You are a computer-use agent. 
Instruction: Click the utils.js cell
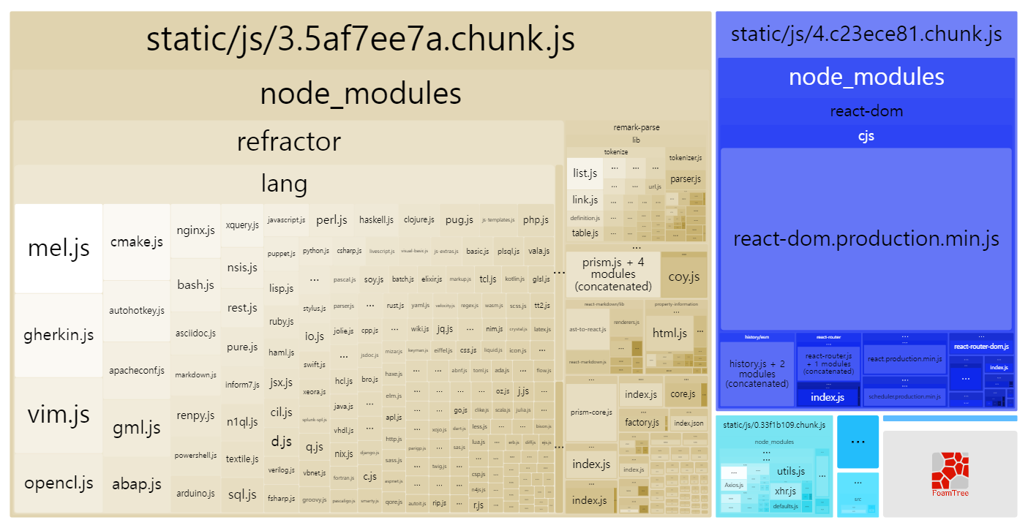tap(791, 472)
